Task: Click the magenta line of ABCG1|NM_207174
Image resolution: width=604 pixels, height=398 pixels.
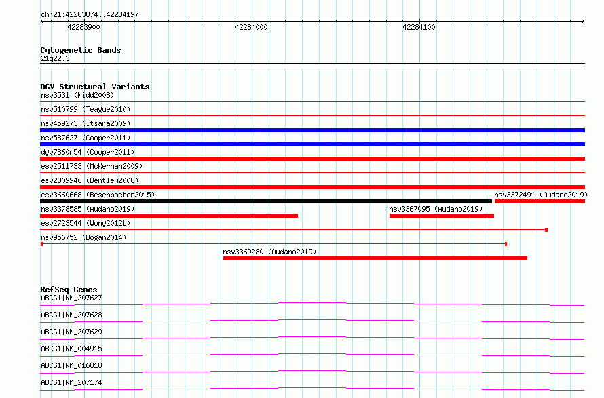Action: point(312,389)
